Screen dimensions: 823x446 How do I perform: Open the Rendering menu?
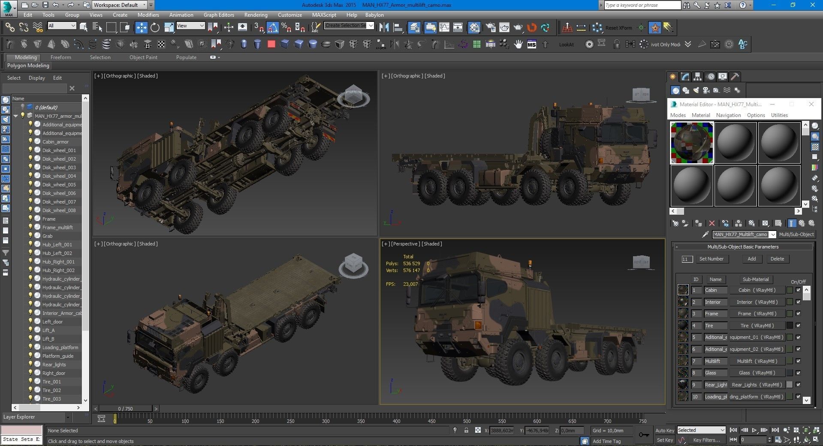point(256,15)
